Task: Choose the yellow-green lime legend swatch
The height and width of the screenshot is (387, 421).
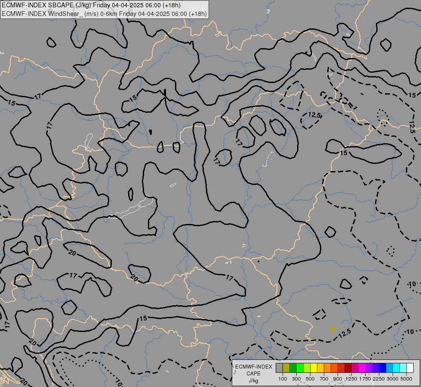Action: 307,368
